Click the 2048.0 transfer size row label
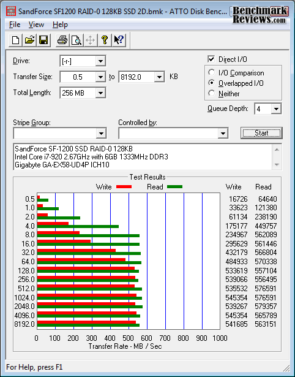Image resolution: width=295 pixels, height=377 pixels. pyautogui.click(x=24, y=307)
